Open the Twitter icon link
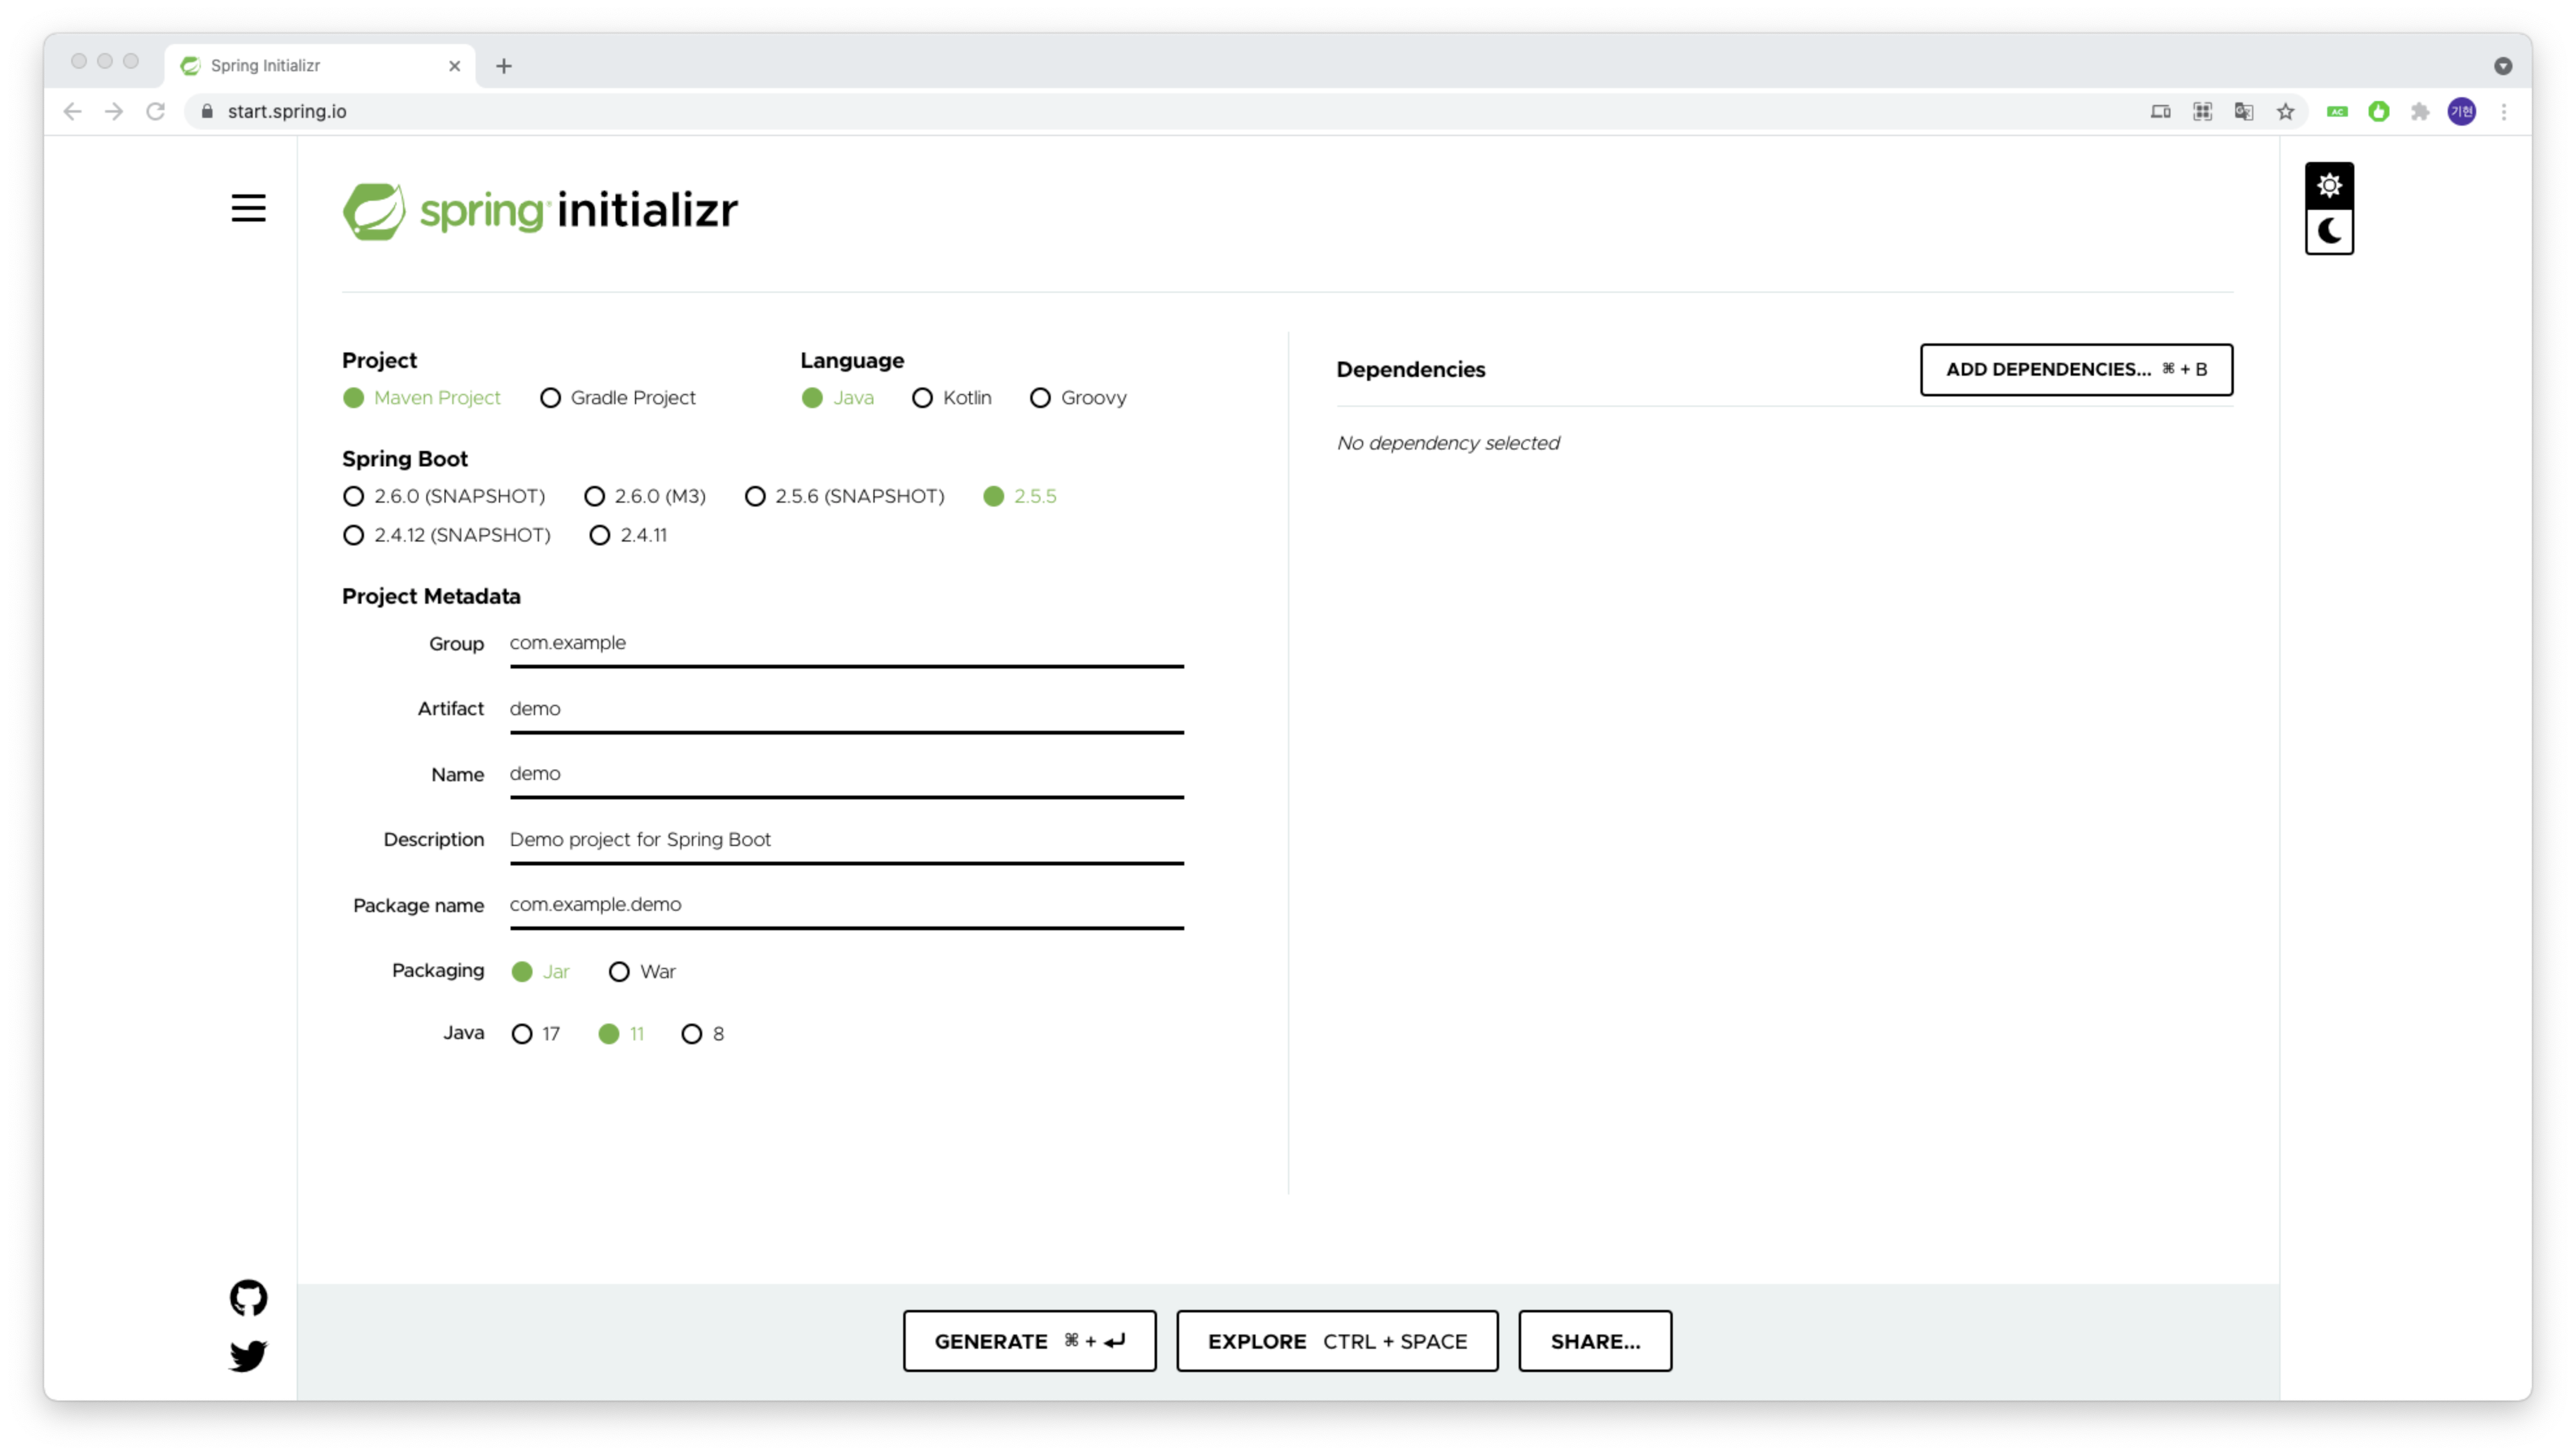 point(248,1355)
